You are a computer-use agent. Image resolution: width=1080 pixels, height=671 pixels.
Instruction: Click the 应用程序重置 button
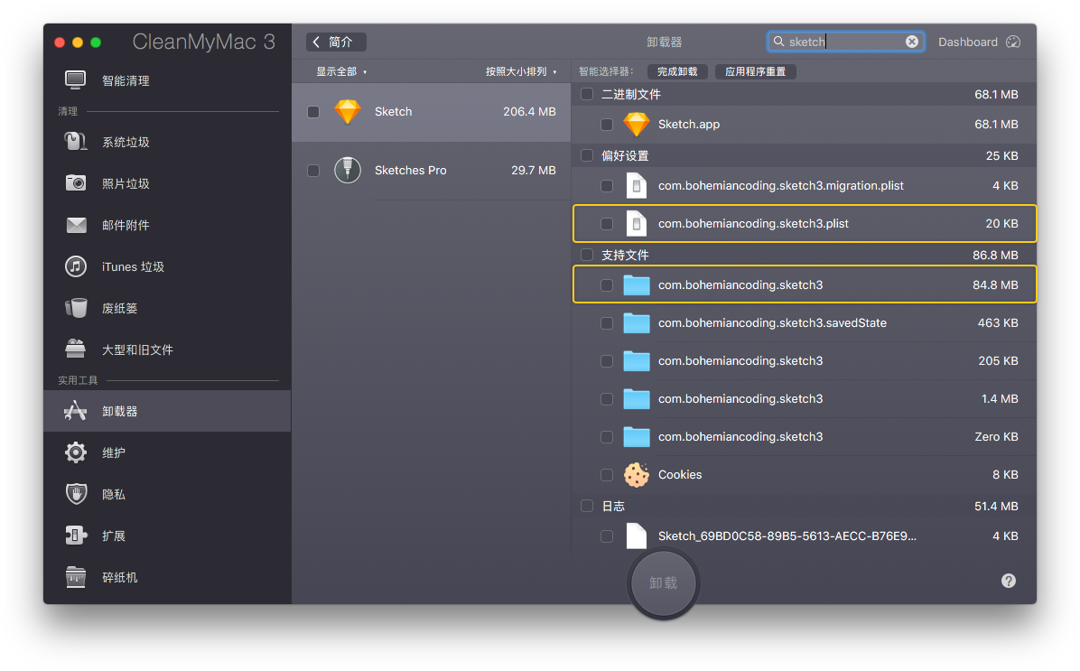point(756,71)
